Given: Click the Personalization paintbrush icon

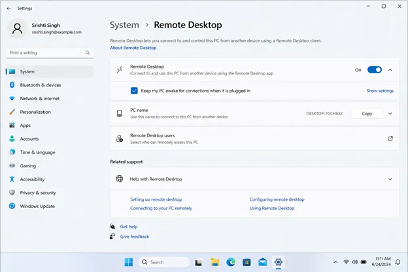Looking at the screenshot, I should pyautogui.click(x=12, y=112).
